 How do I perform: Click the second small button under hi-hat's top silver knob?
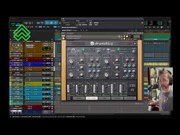click(109, 67)
